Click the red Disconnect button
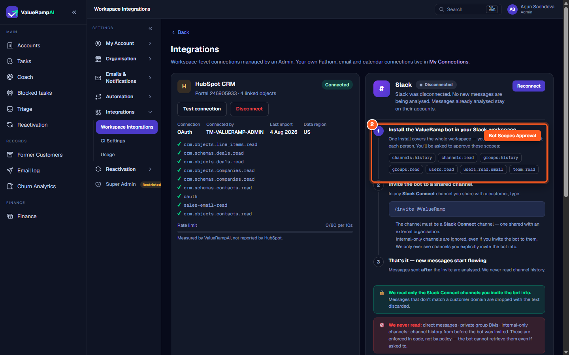Screen dimensions: 569x355 pos(249,109)
